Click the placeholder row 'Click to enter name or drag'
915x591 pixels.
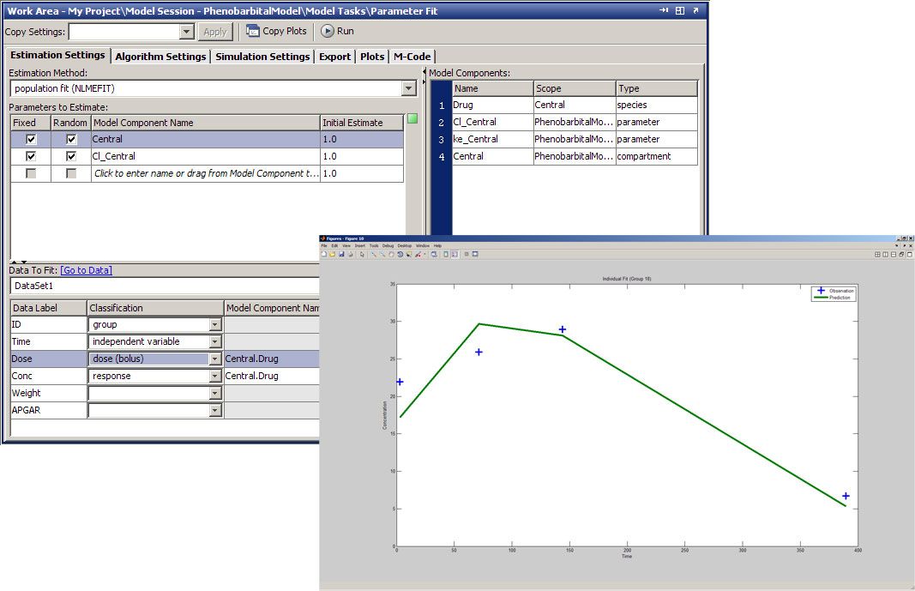click(206, 173)
